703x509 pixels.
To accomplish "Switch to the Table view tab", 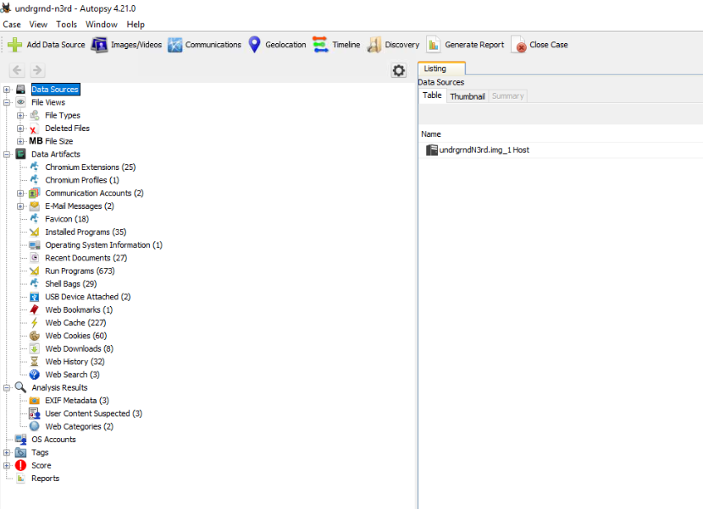I will [x=432, y=96].
